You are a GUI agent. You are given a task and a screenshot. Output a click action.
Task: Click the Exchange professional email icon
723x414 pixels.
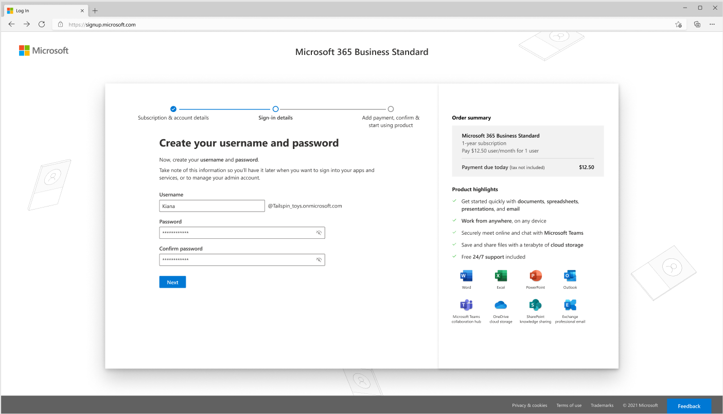(x=570, y=305)
